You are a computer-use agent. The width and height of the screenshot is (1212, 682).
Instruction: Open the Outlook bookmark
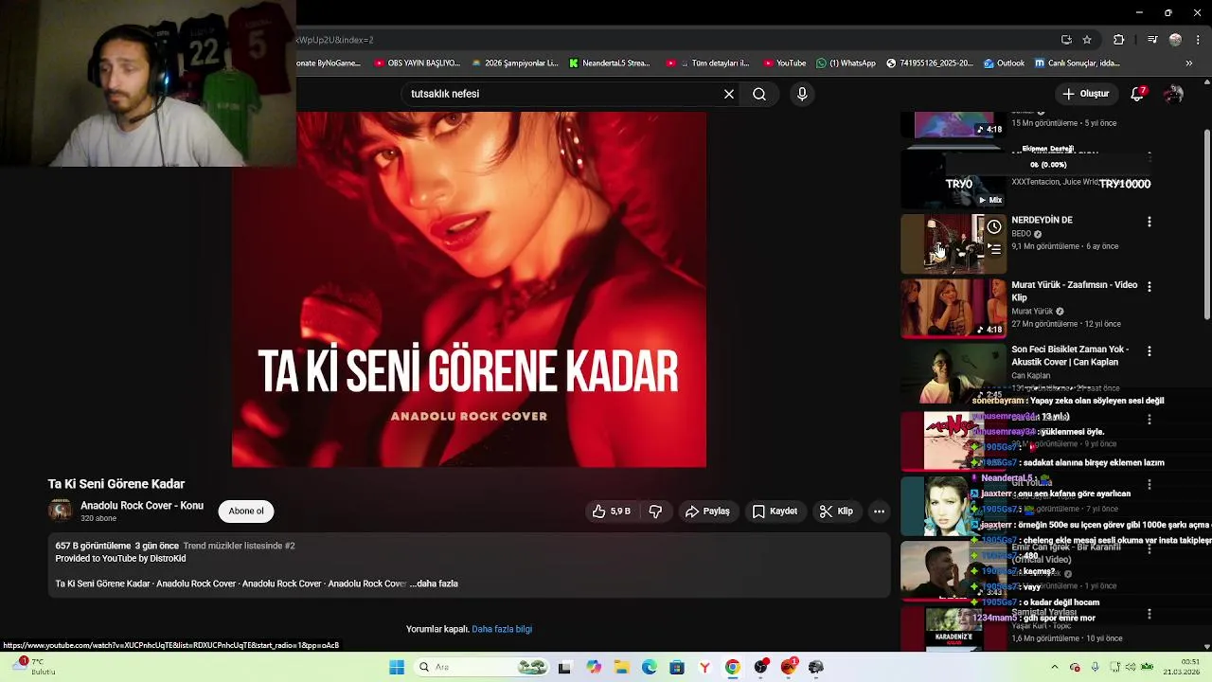1004,63
